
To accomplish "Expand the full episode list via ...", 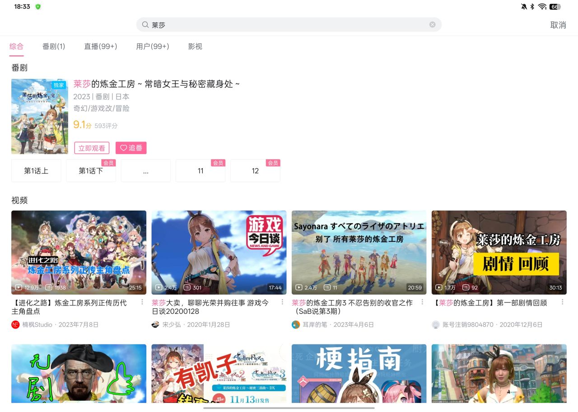I will tap(146, 171).
